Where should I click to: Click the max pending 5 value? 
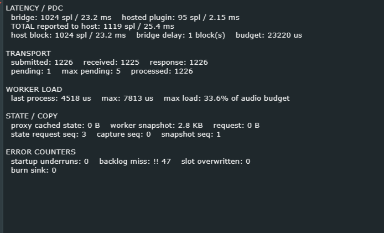click(91, 71)
